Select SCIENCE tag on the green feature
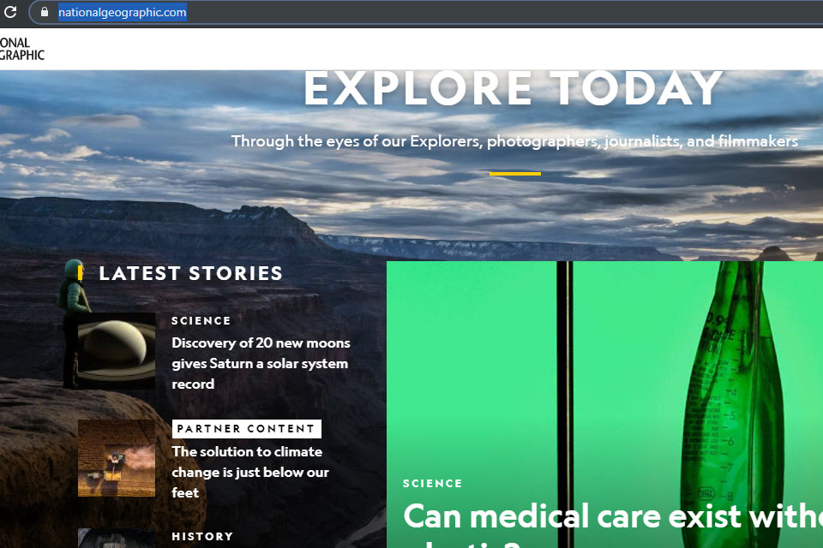 [432, 484]
